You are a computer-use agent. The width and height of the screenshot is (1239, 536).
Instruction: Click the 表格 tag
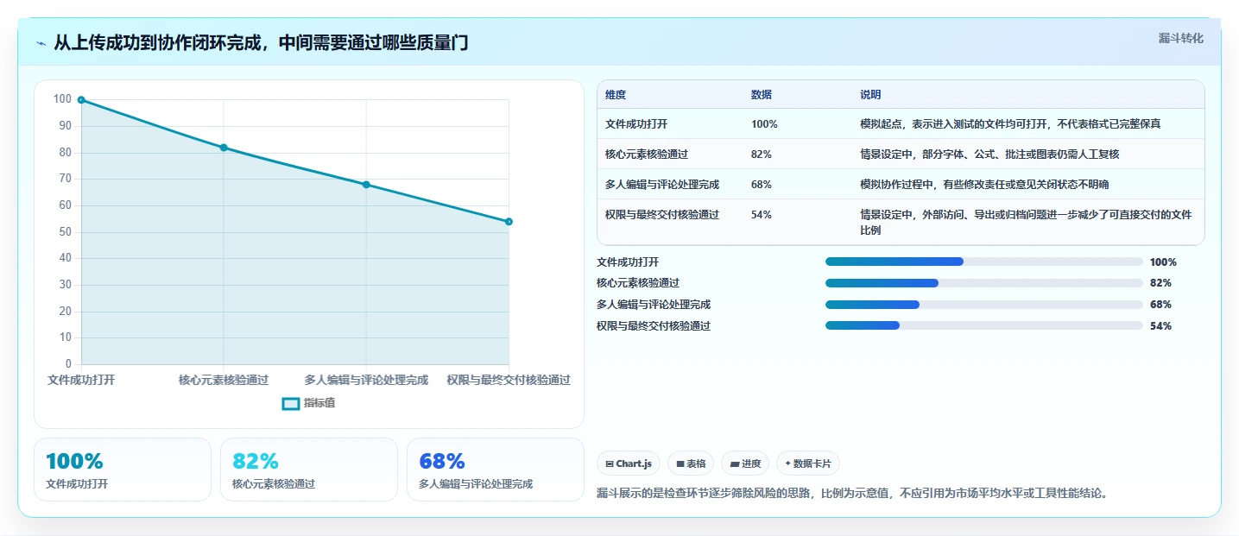(x=691, y=463)
